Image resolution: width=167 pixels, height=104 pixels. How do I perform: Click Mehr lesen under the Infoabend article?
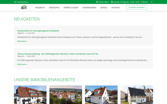(x=21, y=41)
